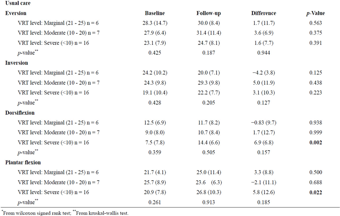Select the 31.4 (11.4) follow-up cell

208,33
